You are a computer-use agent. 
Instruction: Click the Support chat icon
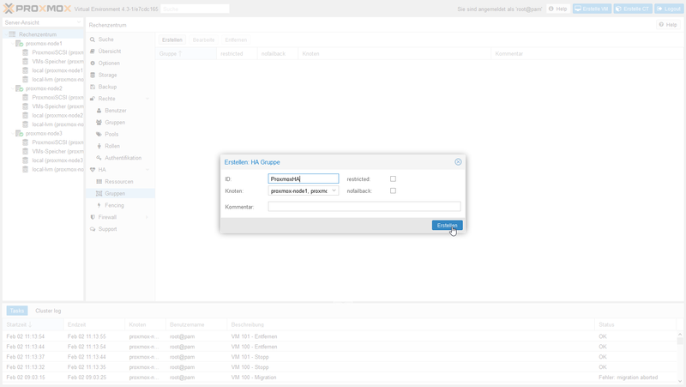pyautogui.click(x=93, y=228)
